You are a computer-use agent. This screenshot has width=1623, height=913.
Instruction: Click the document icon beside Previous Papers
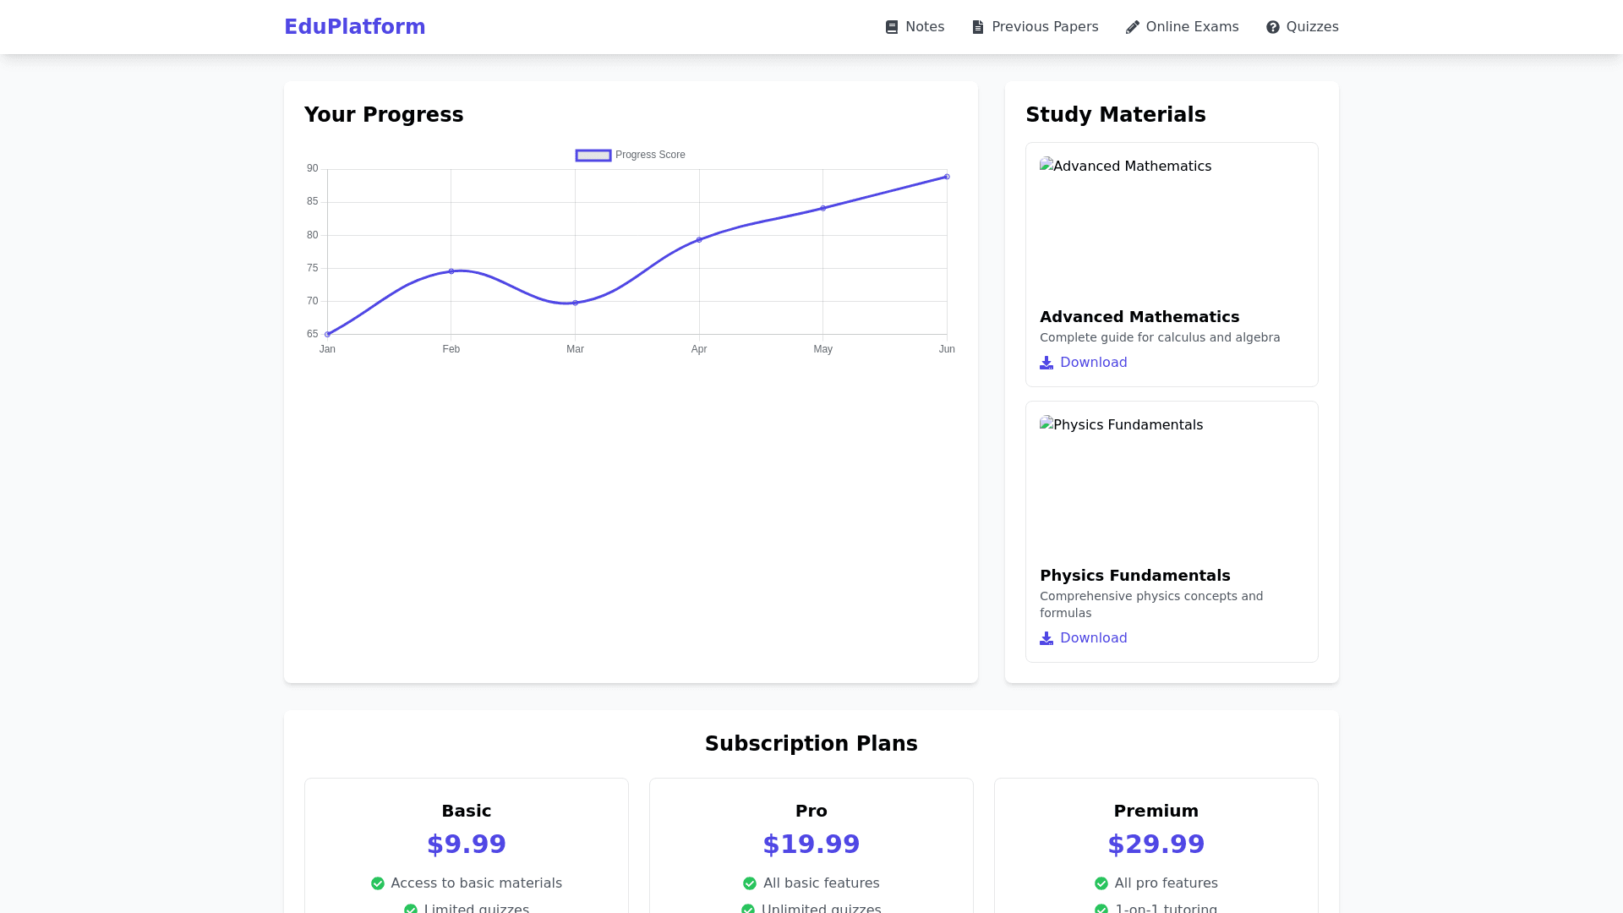[x=978, y=27]
